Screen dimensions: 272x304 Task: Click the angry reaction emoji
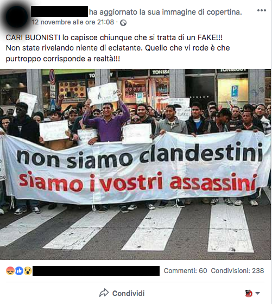10,271
